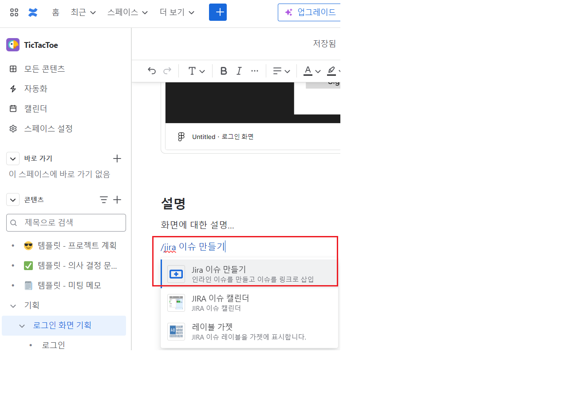This screenshot has width=564, height=410.
Task: Click the 자동화 lightning icon
Action: coord(13,89)
